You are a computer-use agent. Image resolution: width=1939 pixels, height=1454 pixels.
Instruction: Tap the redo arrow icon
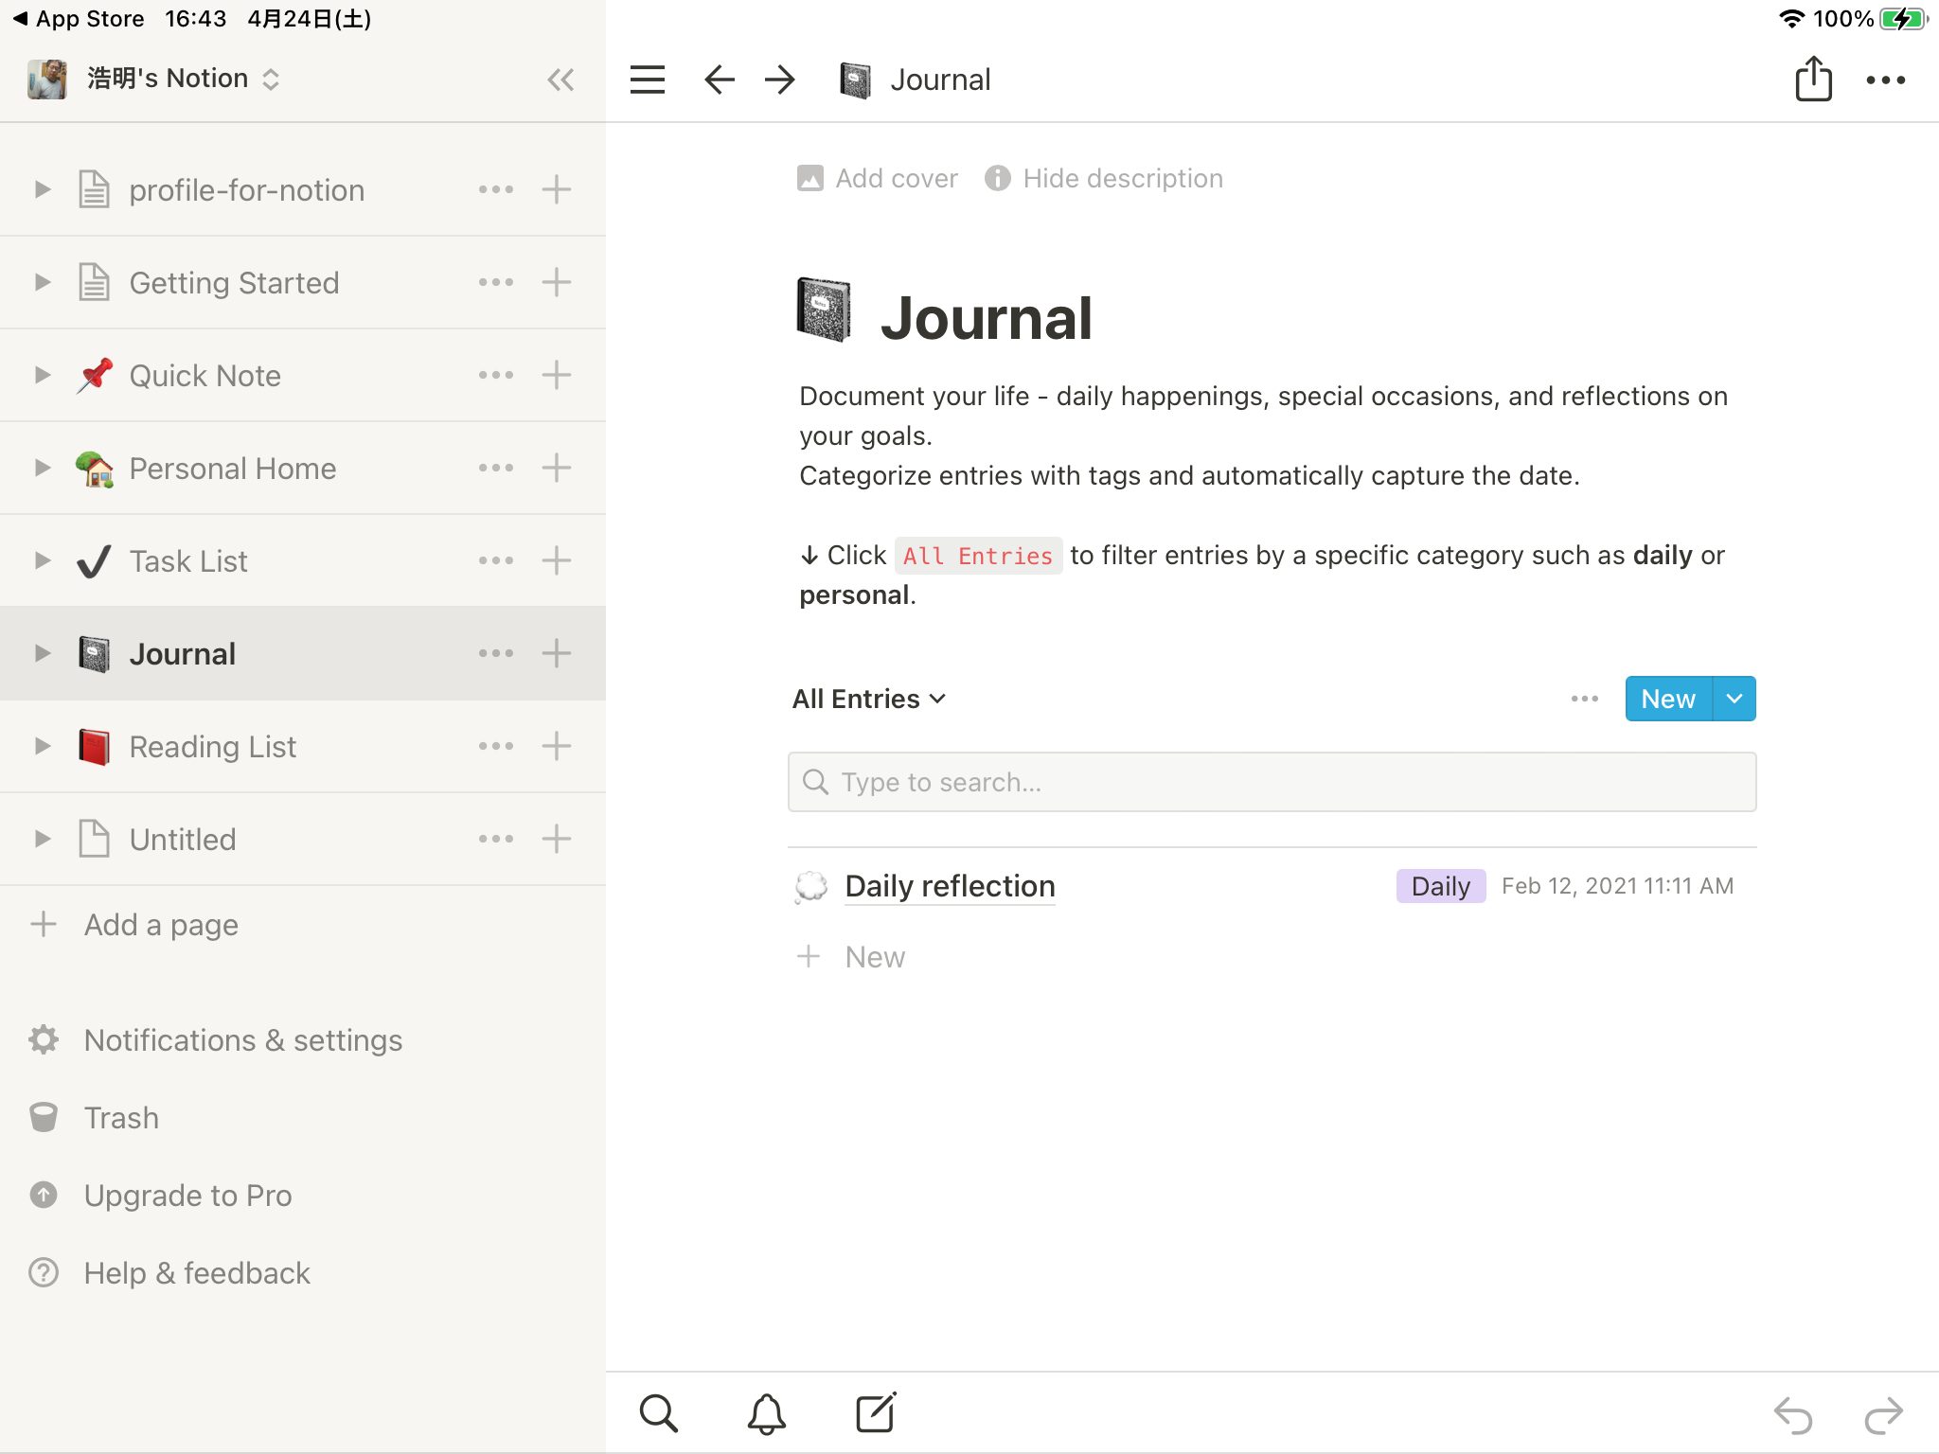[x=1883, y=1415]
